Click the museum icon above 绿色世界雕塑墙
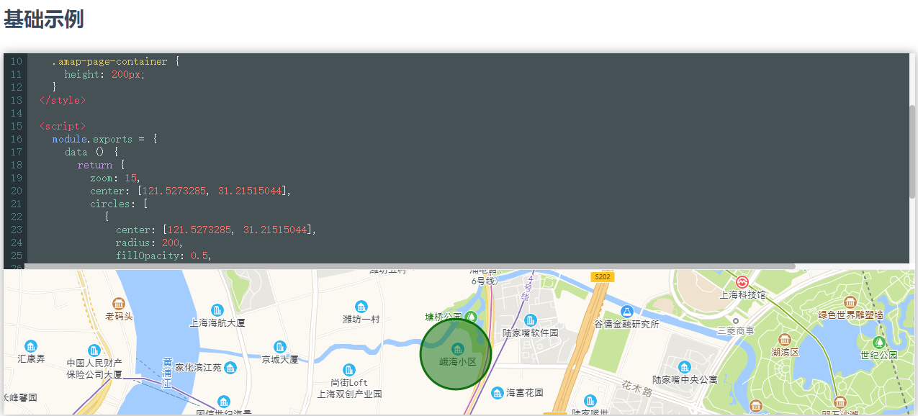The image size is (918, 416). [850, 302]
